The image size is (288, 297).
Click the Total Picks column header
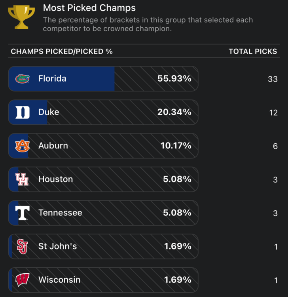253,52
